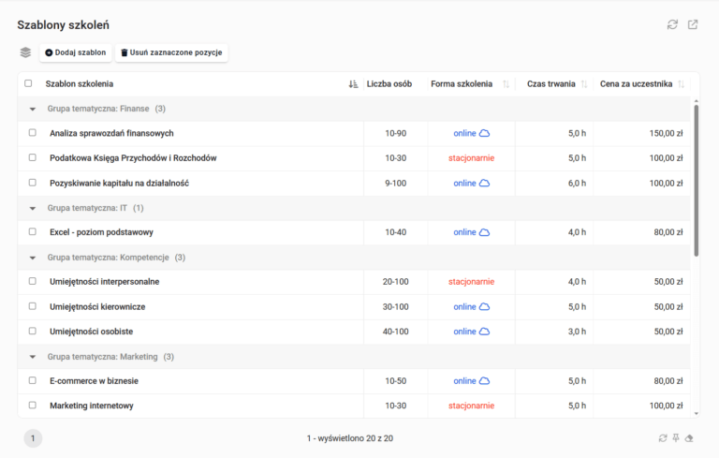Collapse the Marketing thematic group
Image resolution: width=719 pixels, height=458 pixels.
coord(33,357)
